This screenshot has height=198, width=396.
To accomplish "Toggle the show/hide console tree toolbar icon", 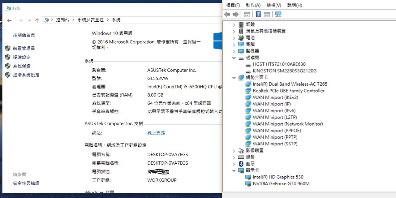I will click(247, 14).
